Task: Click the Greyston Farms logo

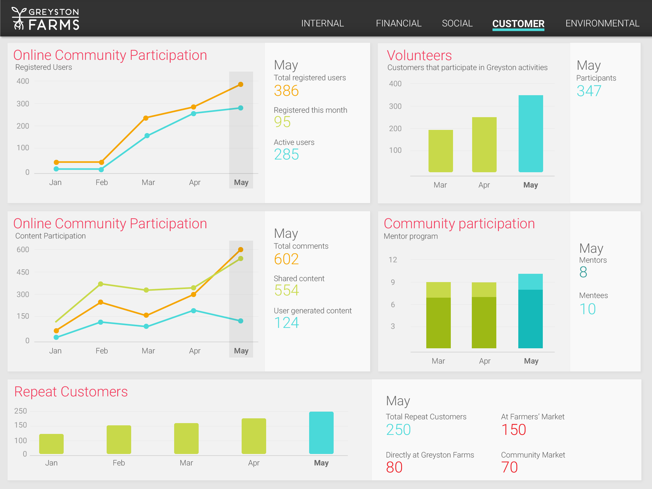Action: (x=46, y=19)
